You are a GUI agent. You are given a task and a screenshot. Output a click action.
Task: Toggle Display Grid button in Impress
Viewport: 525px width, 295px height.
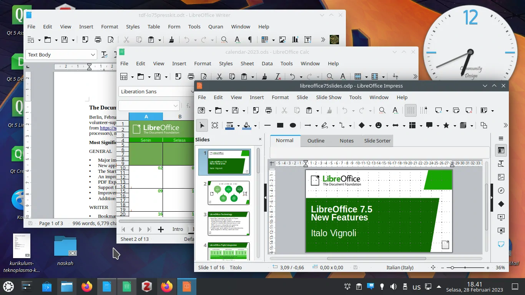[410, 111]
